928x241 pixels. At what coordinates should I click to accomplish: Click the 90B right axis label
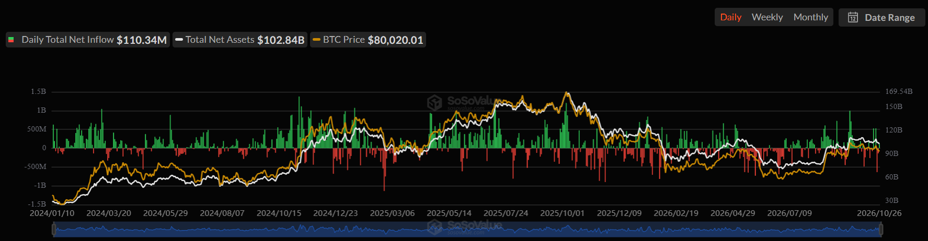pyautogui.click(x=891, y=153)
